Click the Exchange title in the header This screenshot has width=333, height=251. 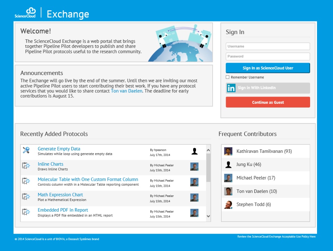68,14
